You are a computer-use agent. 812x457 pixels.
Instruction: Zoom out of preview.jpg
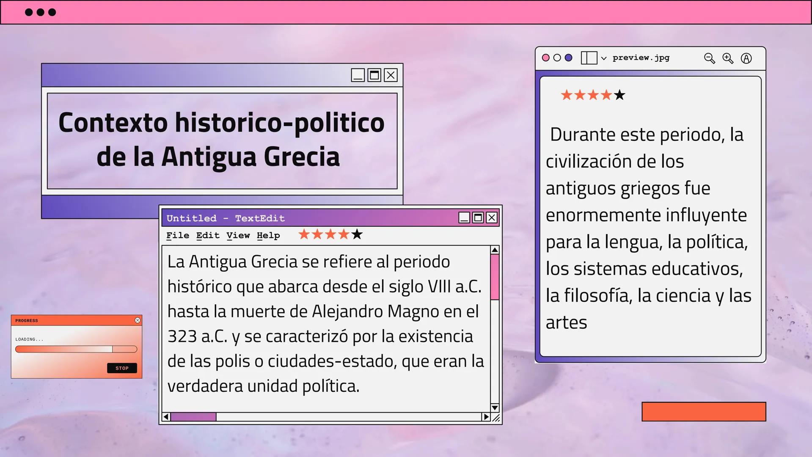[x=710, y=59]
